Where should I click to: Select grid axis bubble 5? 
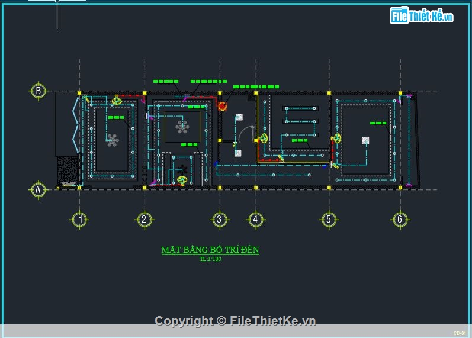click(329, 220)
